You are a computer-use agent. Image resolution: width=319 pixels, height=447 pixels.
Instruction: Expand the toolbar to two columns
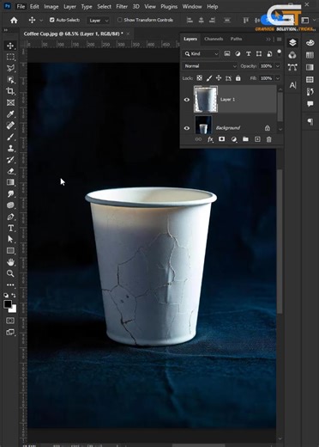(x=5, y=30)
